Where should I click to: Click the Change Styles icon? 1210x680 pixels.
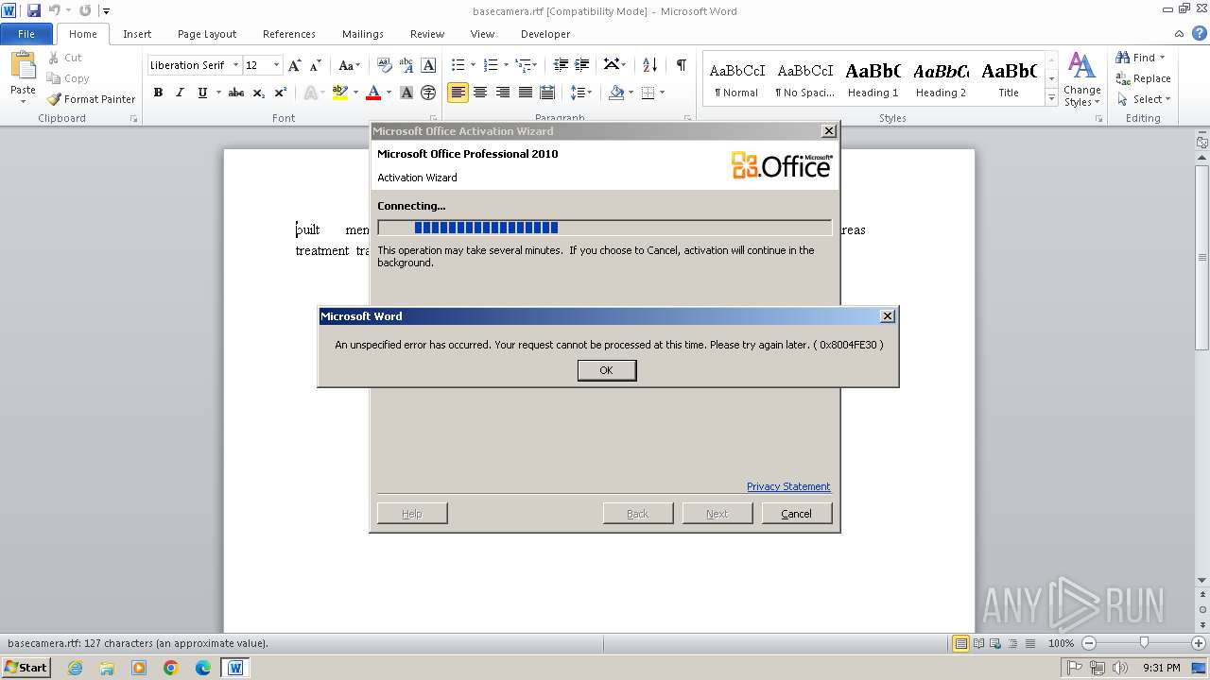point(1081,79)
